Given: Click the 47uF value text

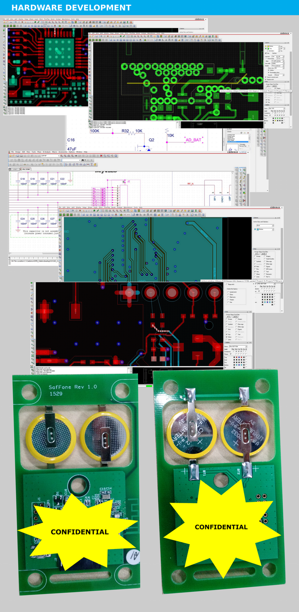Looking at the screenshot, I should [73, 150].
